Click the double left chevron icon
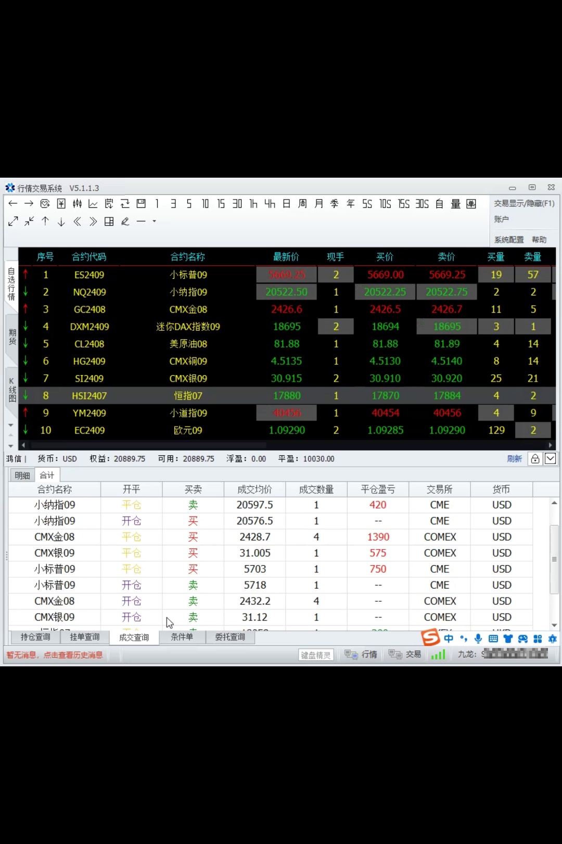 pyautogui.click(x=77, y=221)
